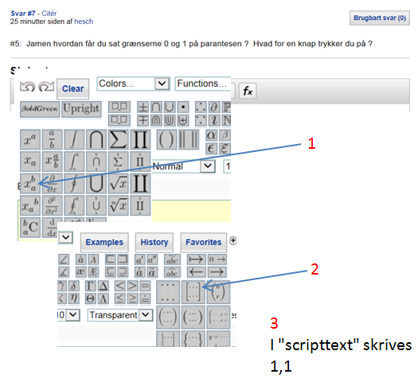Click the Citér link
This screenshot has width=418, height=382.
coord(49,14)
